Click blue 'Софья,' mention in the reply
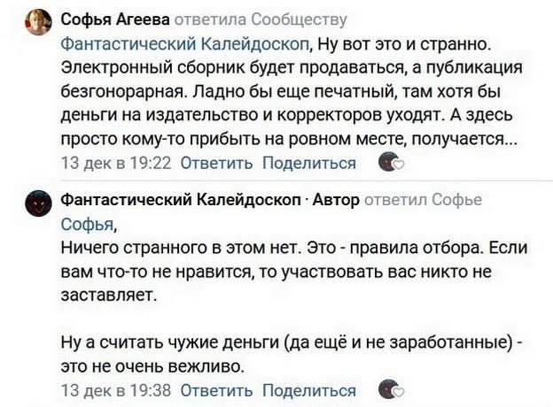Viewport: 553px width, 407px height. 88,223
